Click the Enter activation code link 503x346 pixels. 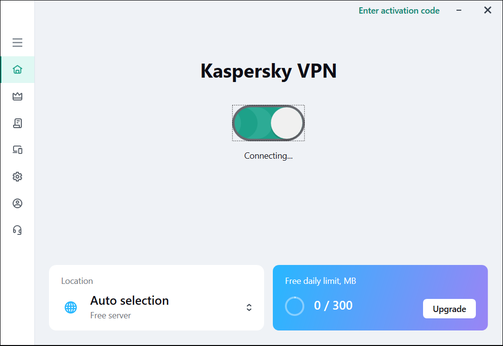(x=399, y=11)
